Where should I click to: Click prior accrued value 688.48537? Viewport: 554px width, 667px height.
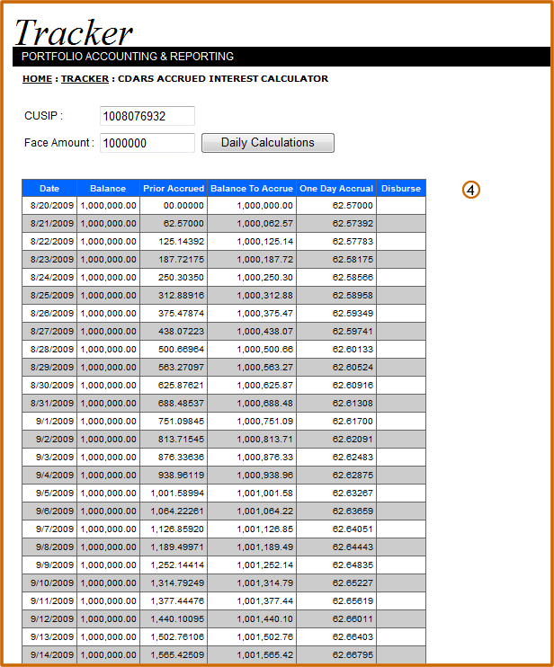174,404
